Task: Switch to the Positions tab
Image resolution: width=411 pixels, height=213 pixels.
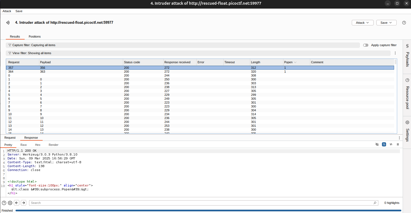Action: click(x=35, y=36)
